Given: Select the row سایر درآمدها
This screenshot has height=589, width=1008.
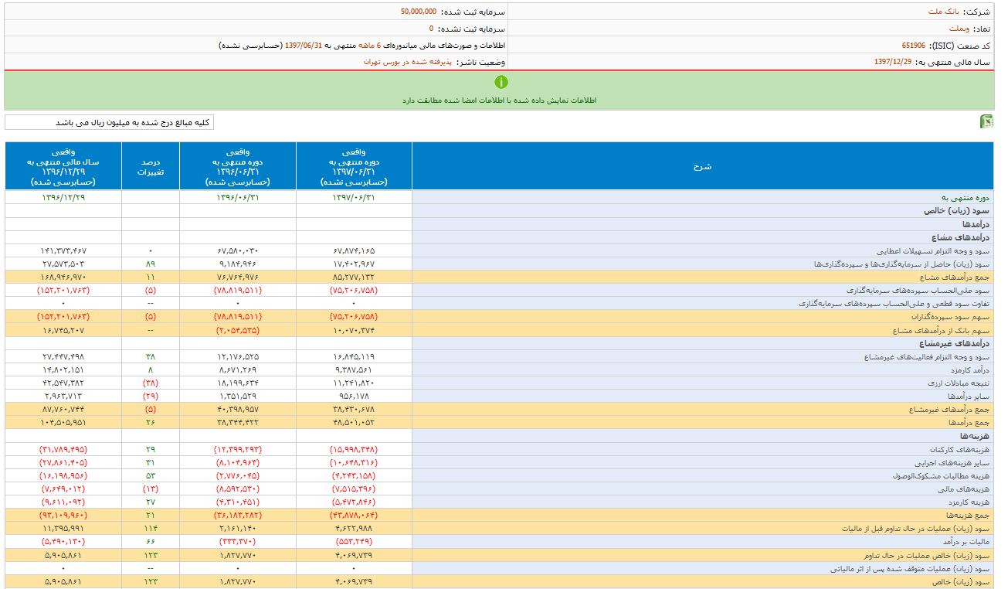Looking at the screenshot, I should [x=499, y=397].
